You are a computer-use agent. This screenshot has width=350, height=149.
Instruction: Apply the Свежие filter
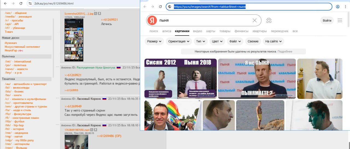[253, 41]
